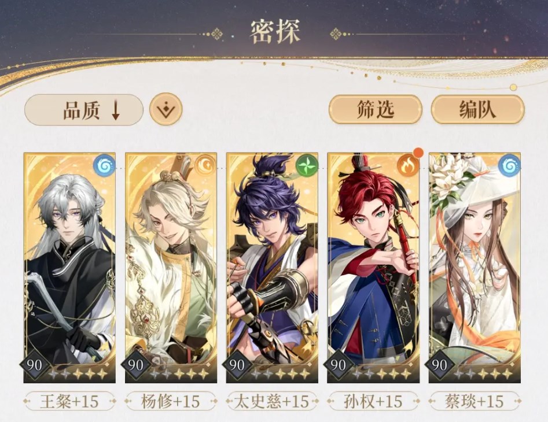Click the orange notification dot on 孙权
Screen dimensions: 548x422
[418, 153]
